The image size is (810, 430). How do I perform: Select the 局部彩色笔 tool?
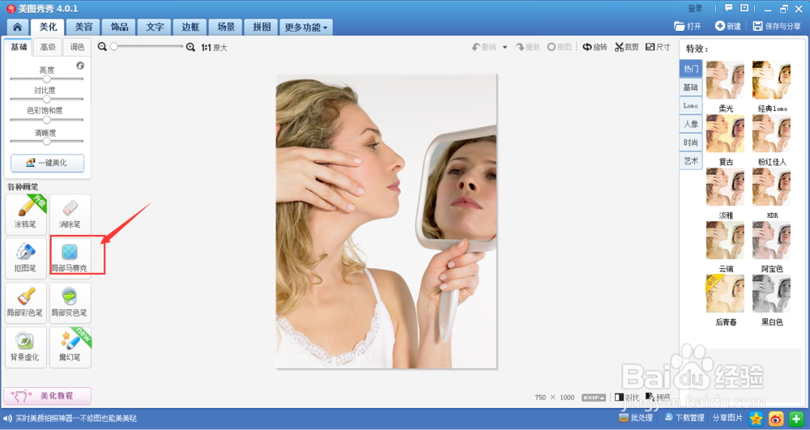26,303
